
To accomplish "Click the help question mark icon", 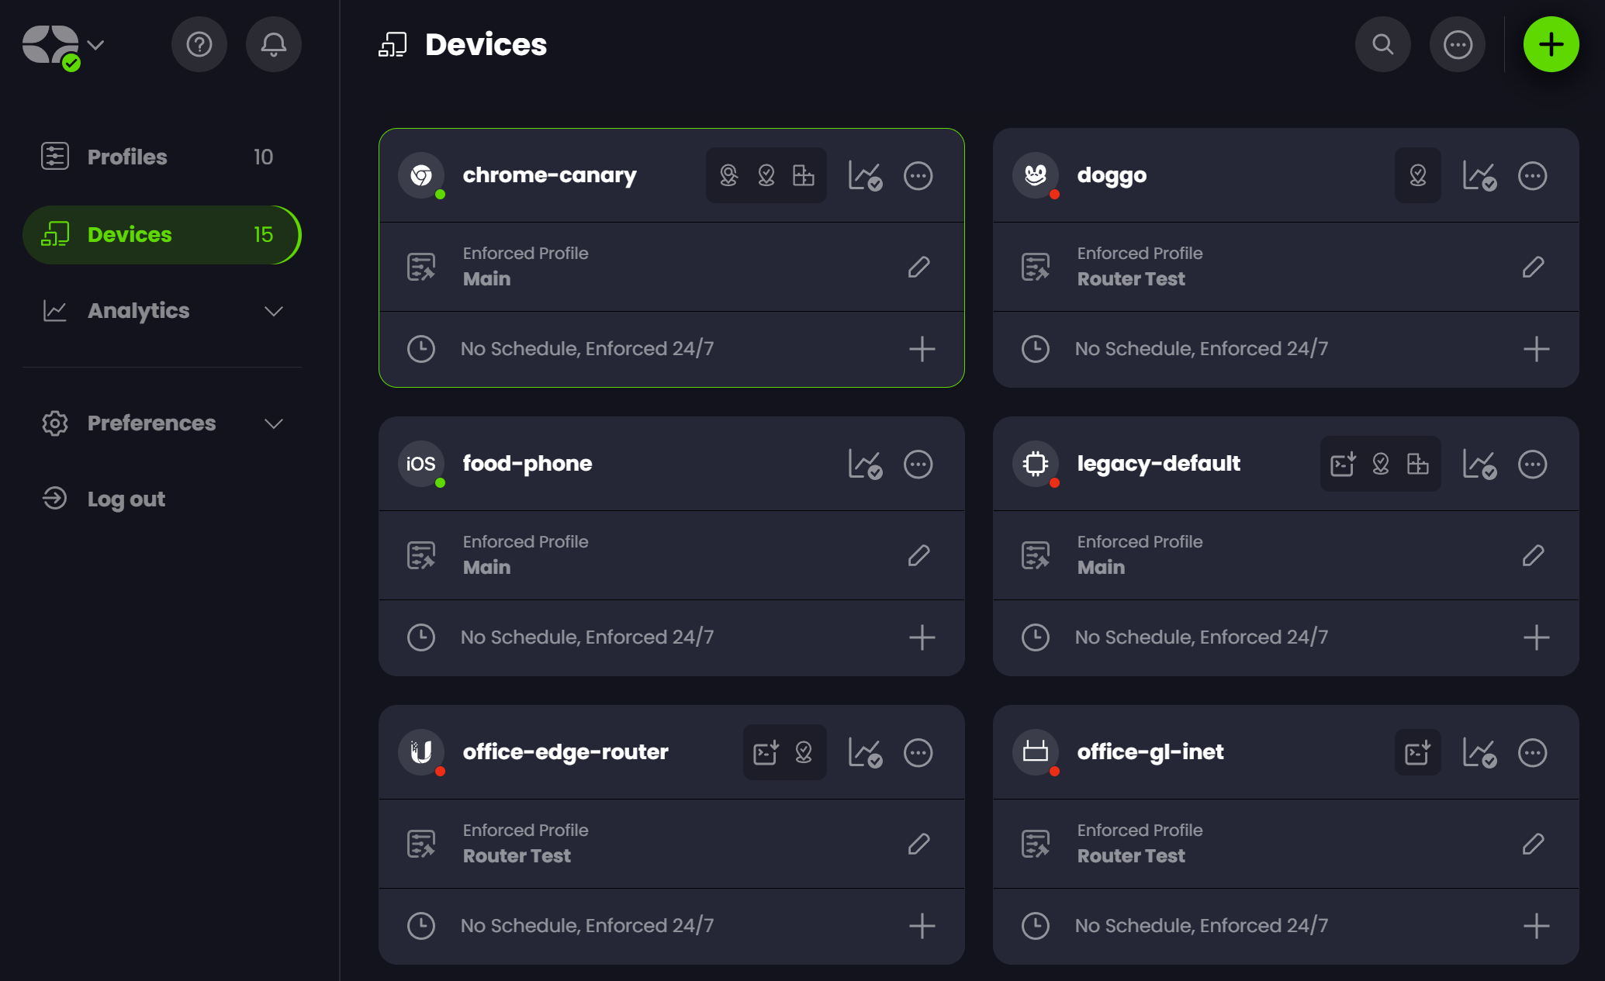I will [199, 44].
